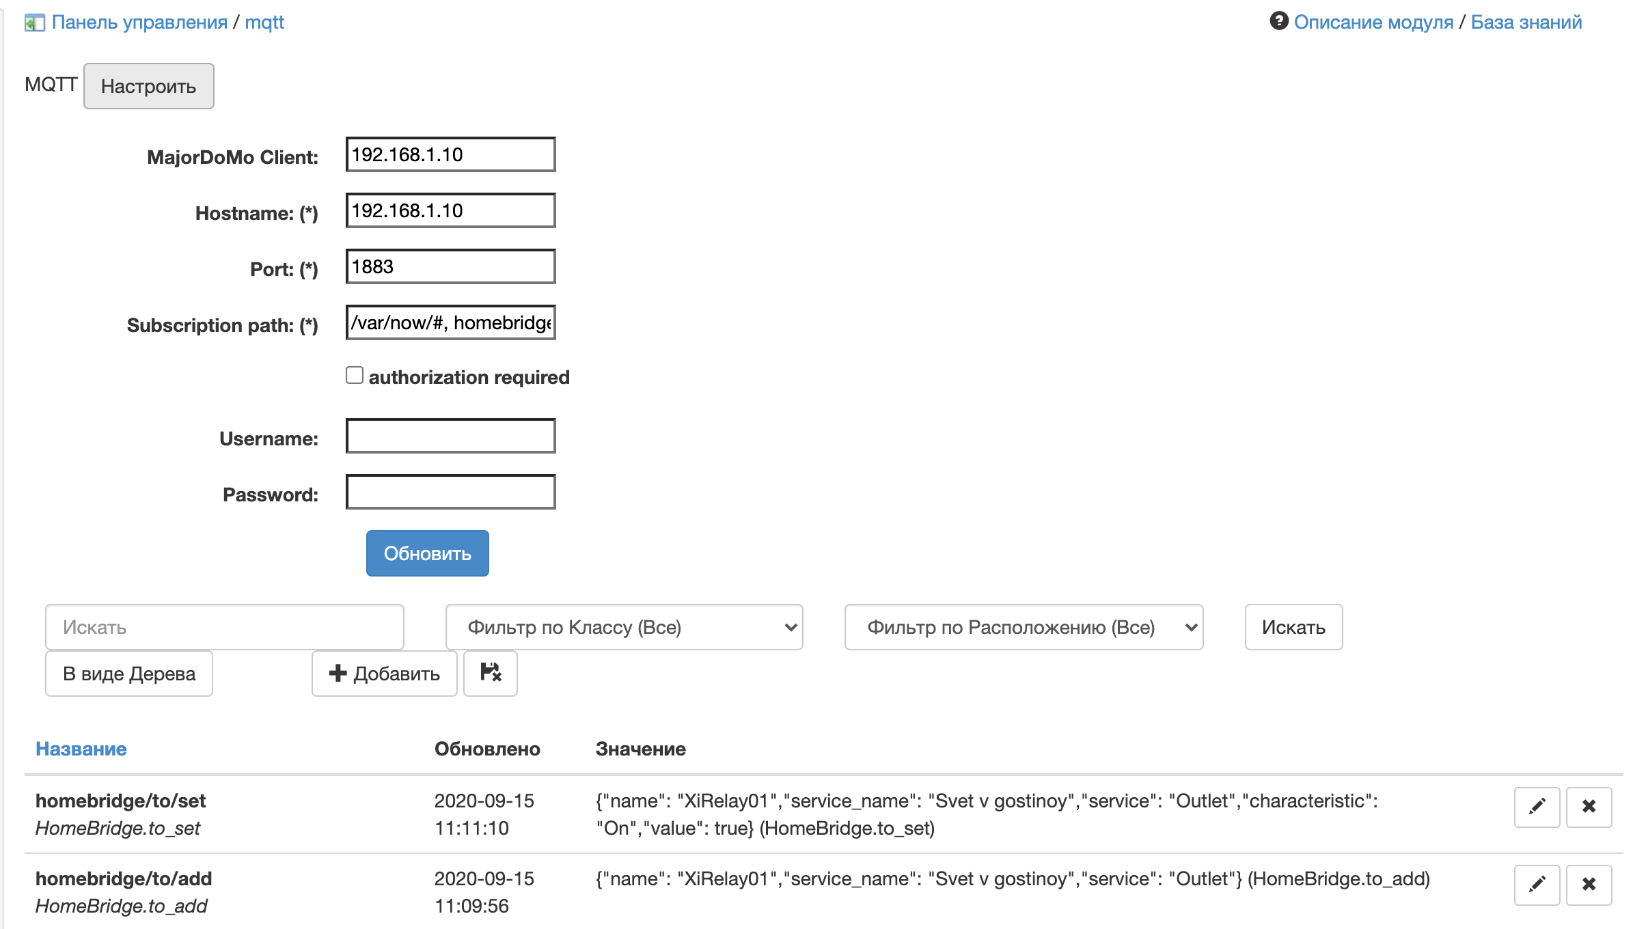Screen dimensions: 1633x929
Task: Delete the homebridge/to/set topic entry
Action: point(1589,807)
